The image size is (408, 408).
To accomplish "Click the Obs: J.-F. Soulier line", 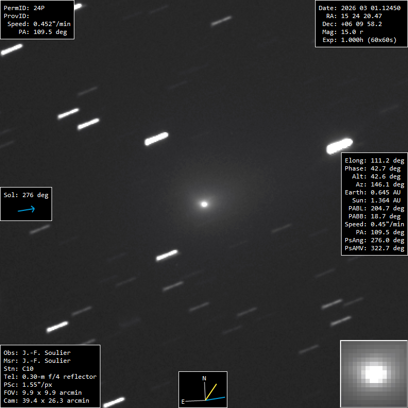I will pyautogui.click(x=37, y=352).
